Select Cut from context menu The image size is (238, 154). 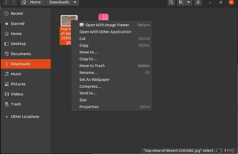point(112,39)
